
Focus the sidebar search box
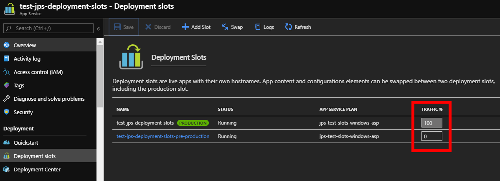[x=48, y=28]
